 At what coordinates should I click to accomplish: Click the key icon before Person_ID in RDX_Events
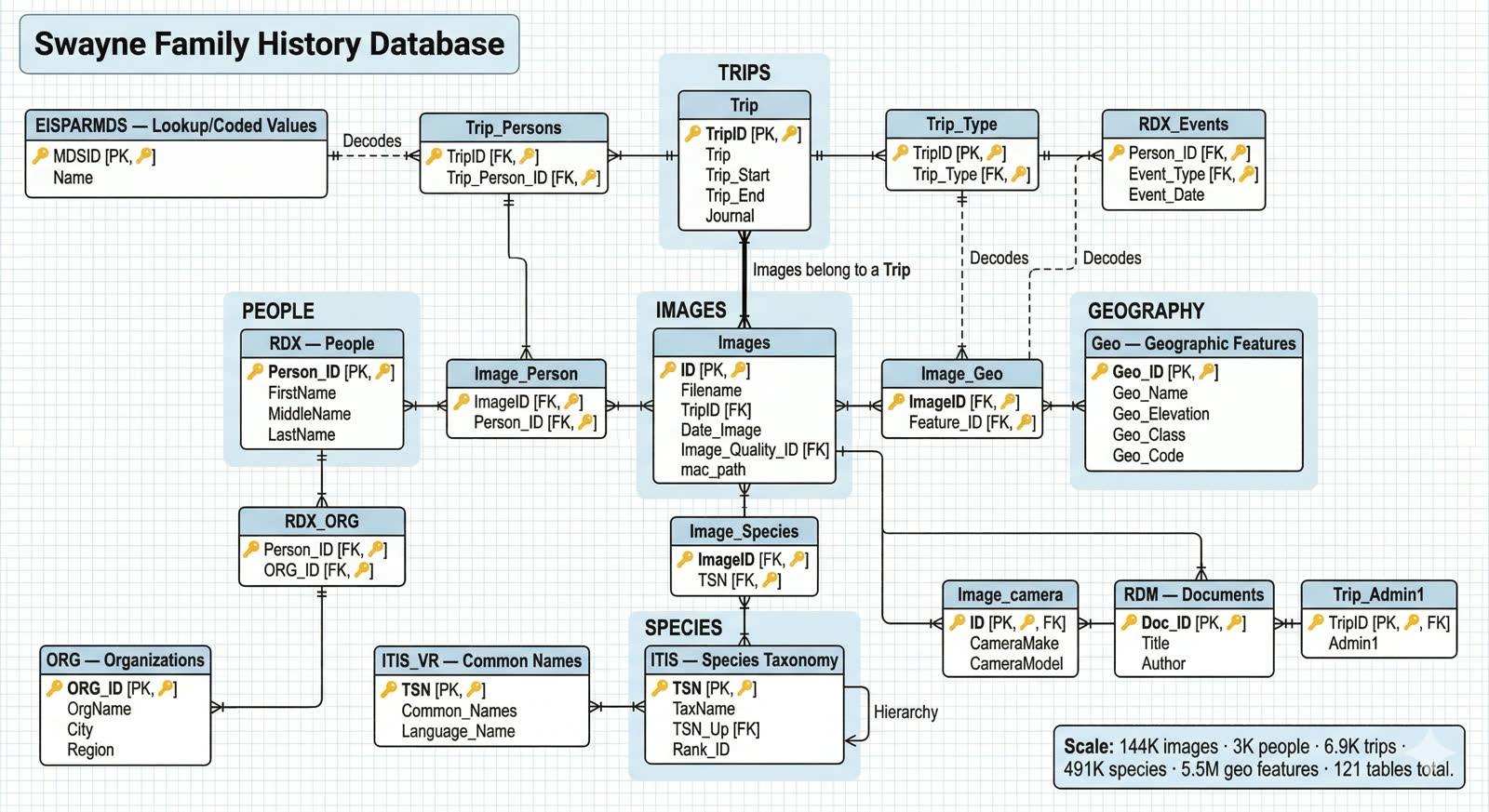tap(1117, 153)
